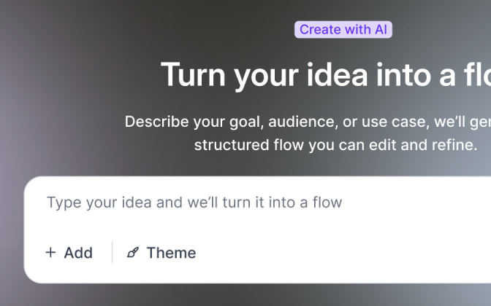Click the gradient background left of the heading
Screen dimensions: 491x306
click(x=78, y=75)
